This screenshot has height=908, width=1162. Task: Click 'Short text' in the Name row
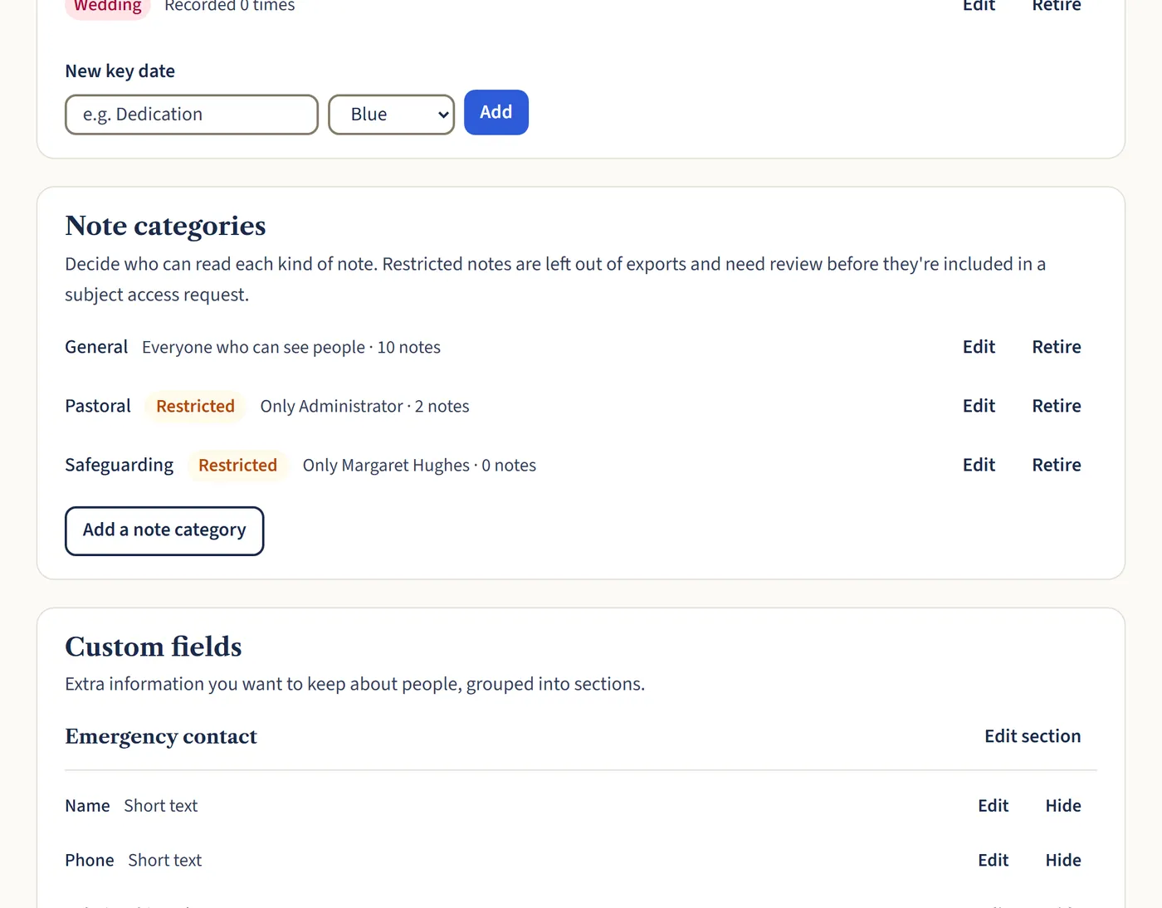tap(161, 806)
